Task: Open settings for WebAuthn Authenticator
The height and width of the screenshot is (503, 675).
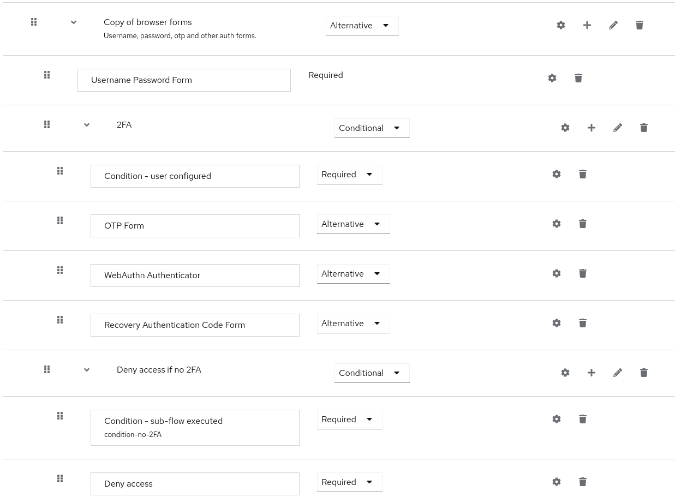Action: click(x=556, y=273)
